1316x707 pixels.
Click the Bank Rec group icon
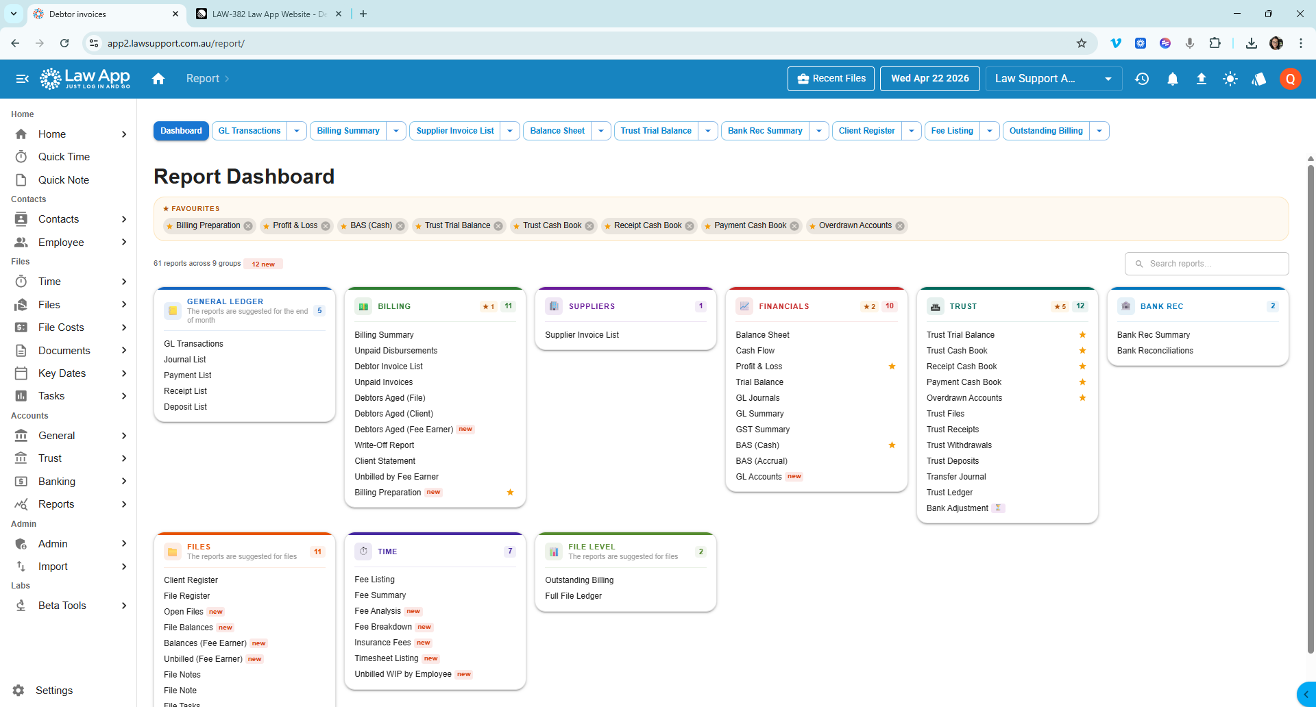point(1125,306)
